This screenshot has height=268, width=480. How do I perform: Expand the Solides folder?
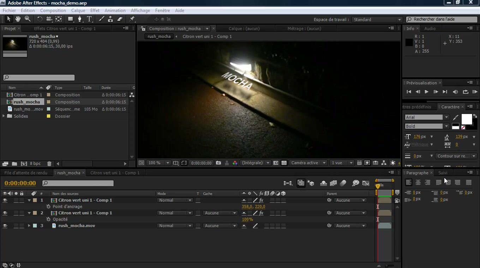click(4, 116)
